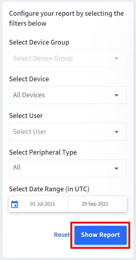Image resolution: width=136 pixels, height=260 pixels.
Task: Click the Select Date Range (in UTC) label
Action: [49, 189]
